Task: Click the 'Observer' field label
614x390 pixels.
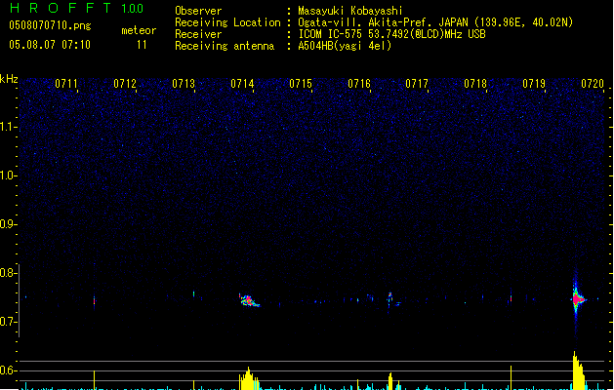Action: [x=198, y=11]
